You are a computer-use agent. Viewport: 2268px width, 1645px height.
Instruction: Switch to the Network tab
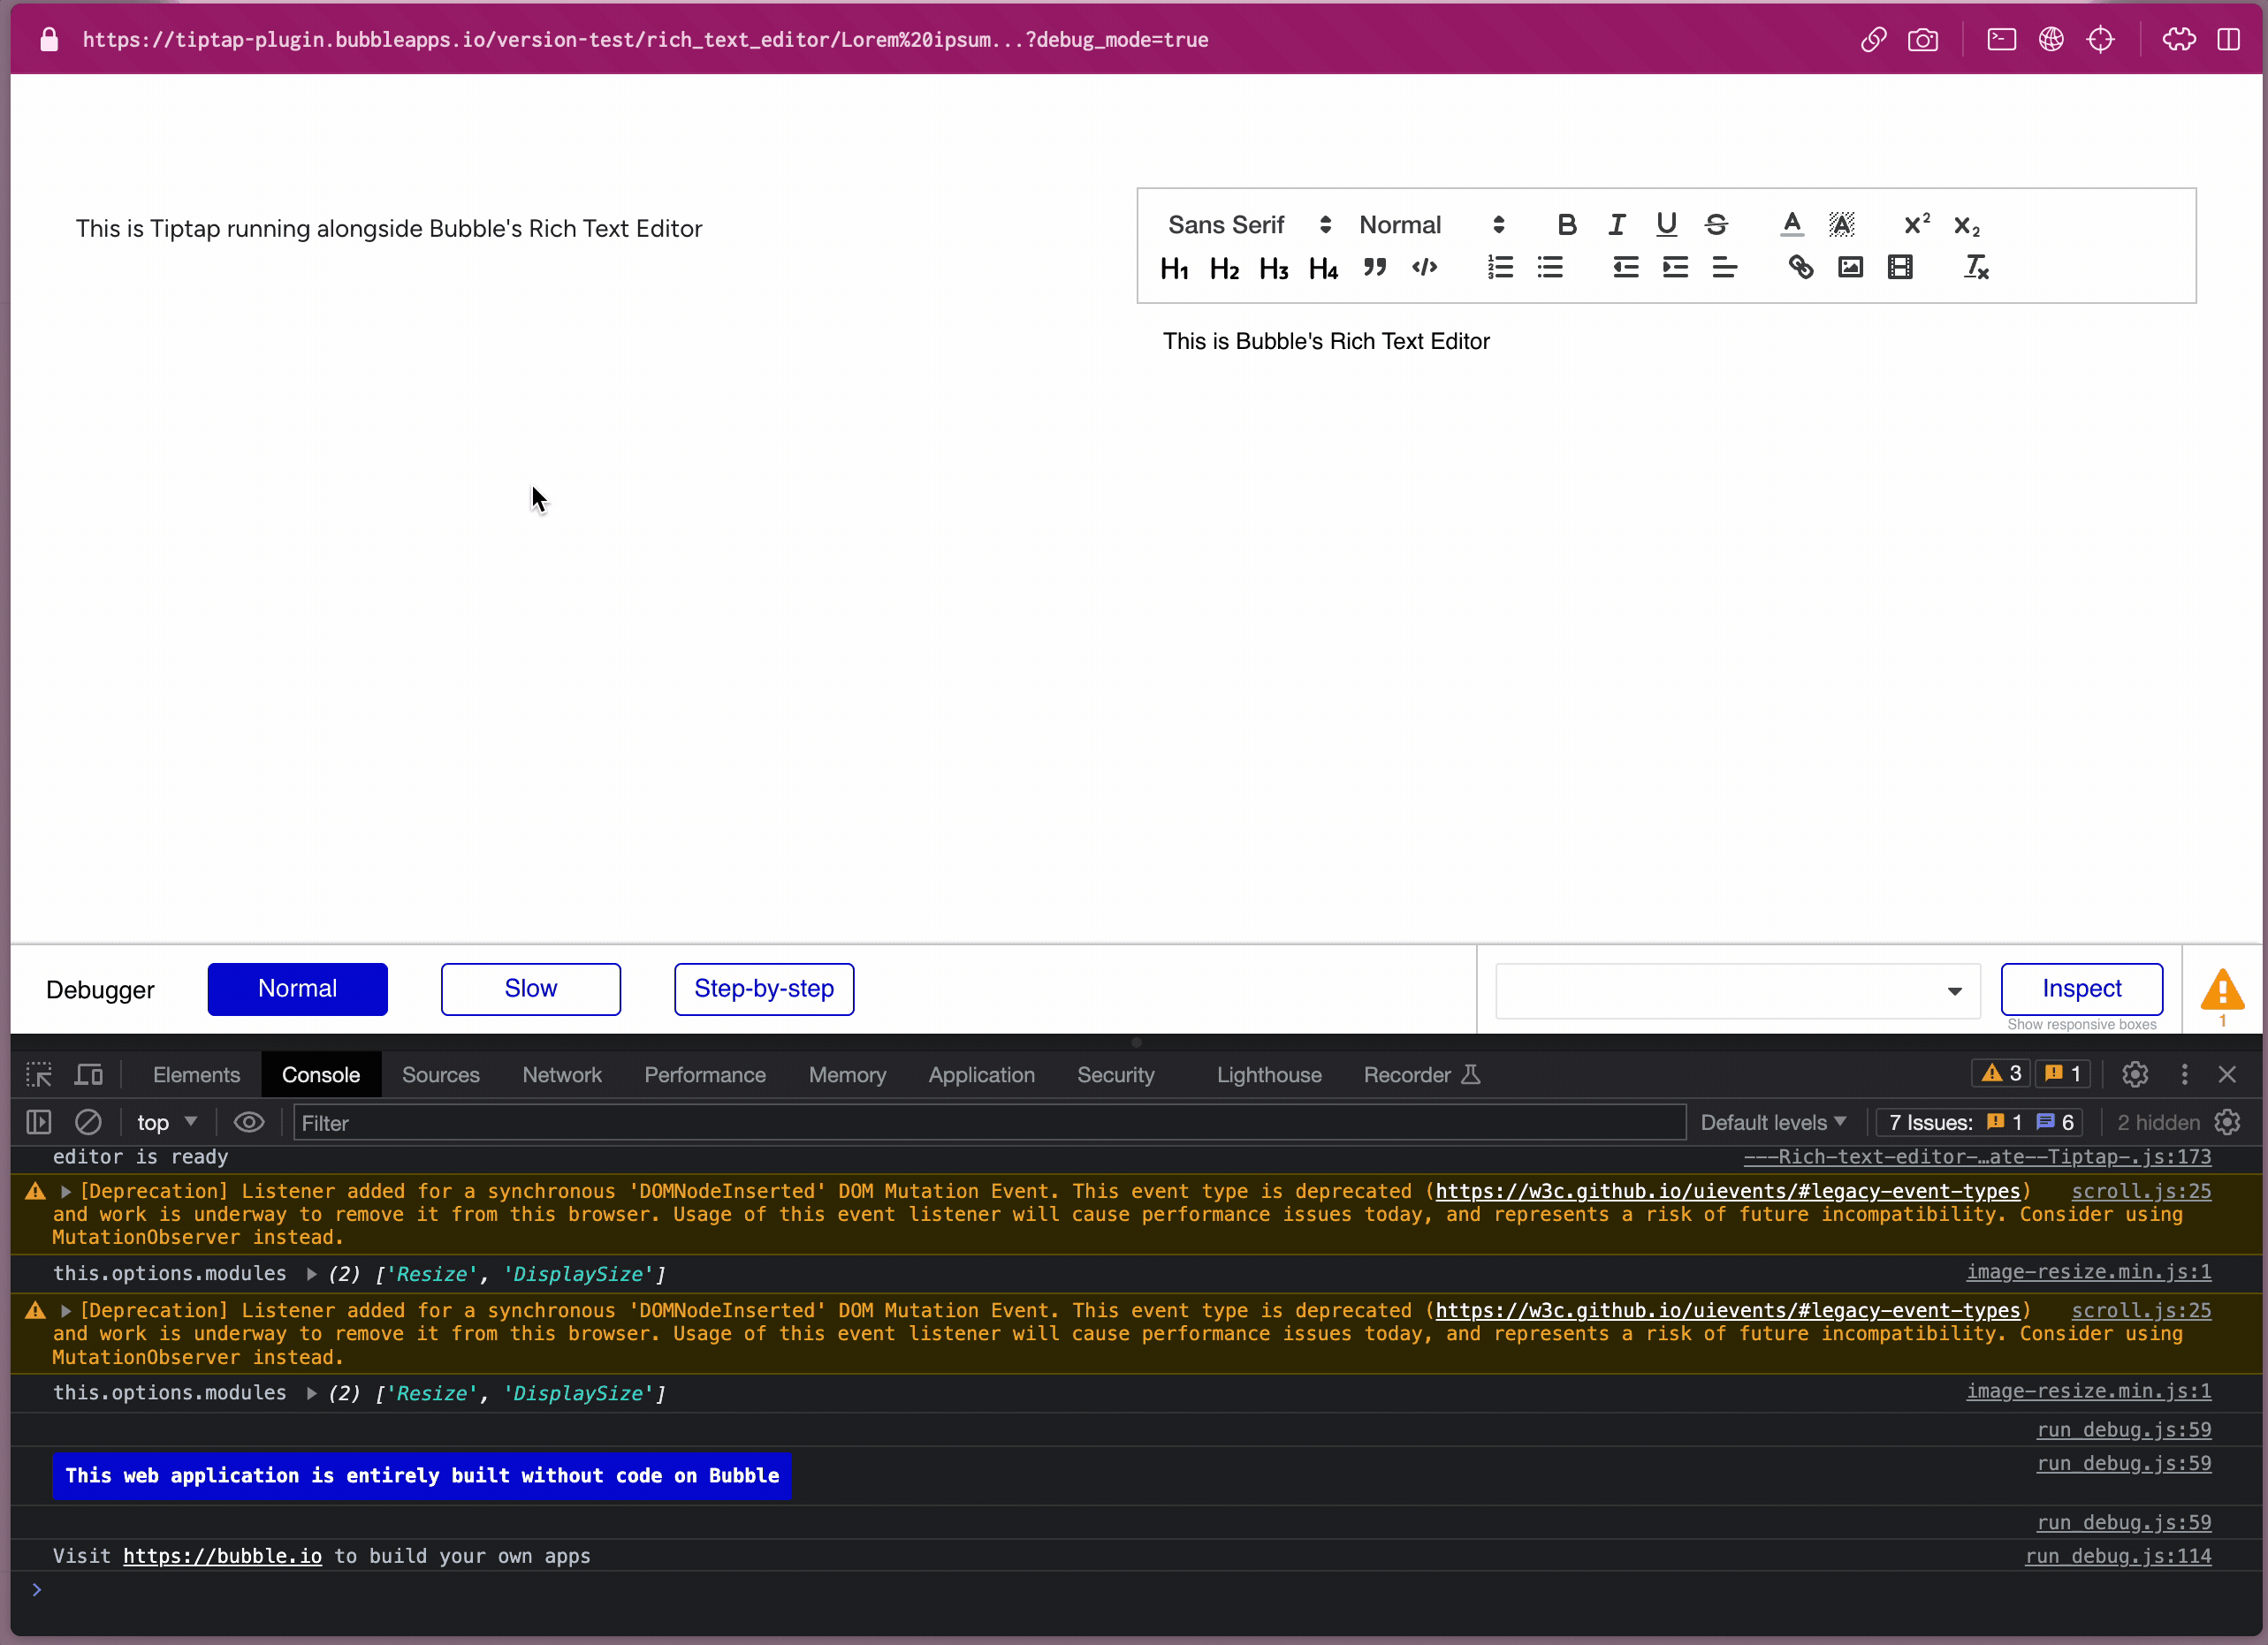tap(561, 1074)
